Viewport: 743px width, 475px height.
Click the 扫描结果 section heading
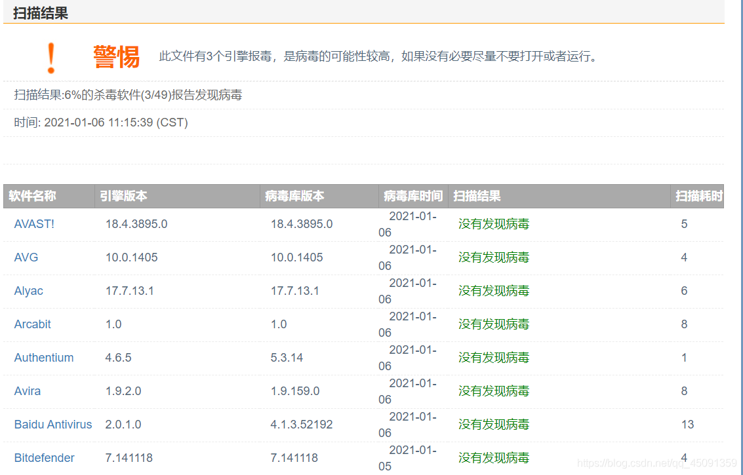click(41, 13)
